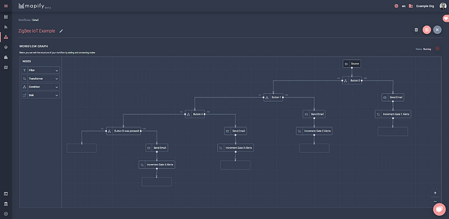Click empty placeholder below Increment Gate 4 Alerts
Viewport: 449px width, 219px height.
157,182
